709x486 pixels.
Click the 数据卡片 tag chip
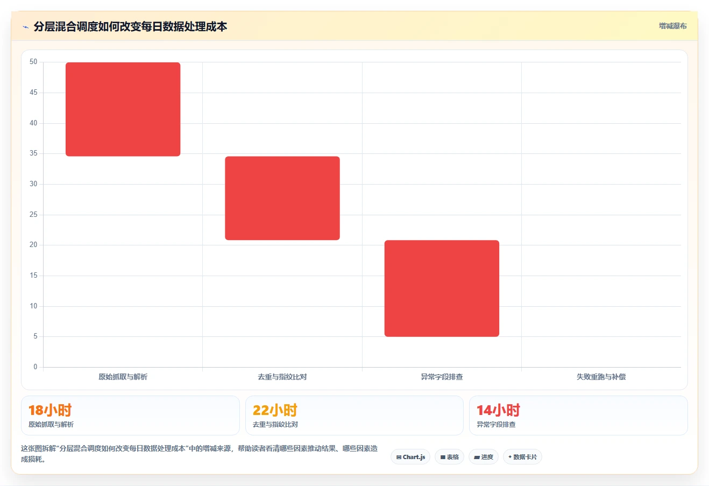click(522, 457)
